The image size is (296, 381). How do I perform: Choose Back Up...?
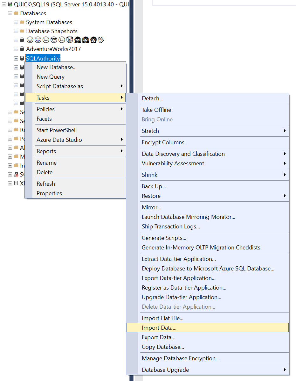click(208, 186)
